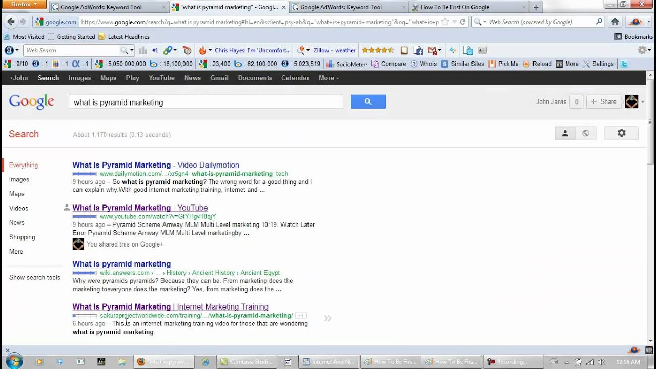Screen dimensions: 656x369
Task: Click the Twitter bird toolbar icon
Action: point(624,64)
